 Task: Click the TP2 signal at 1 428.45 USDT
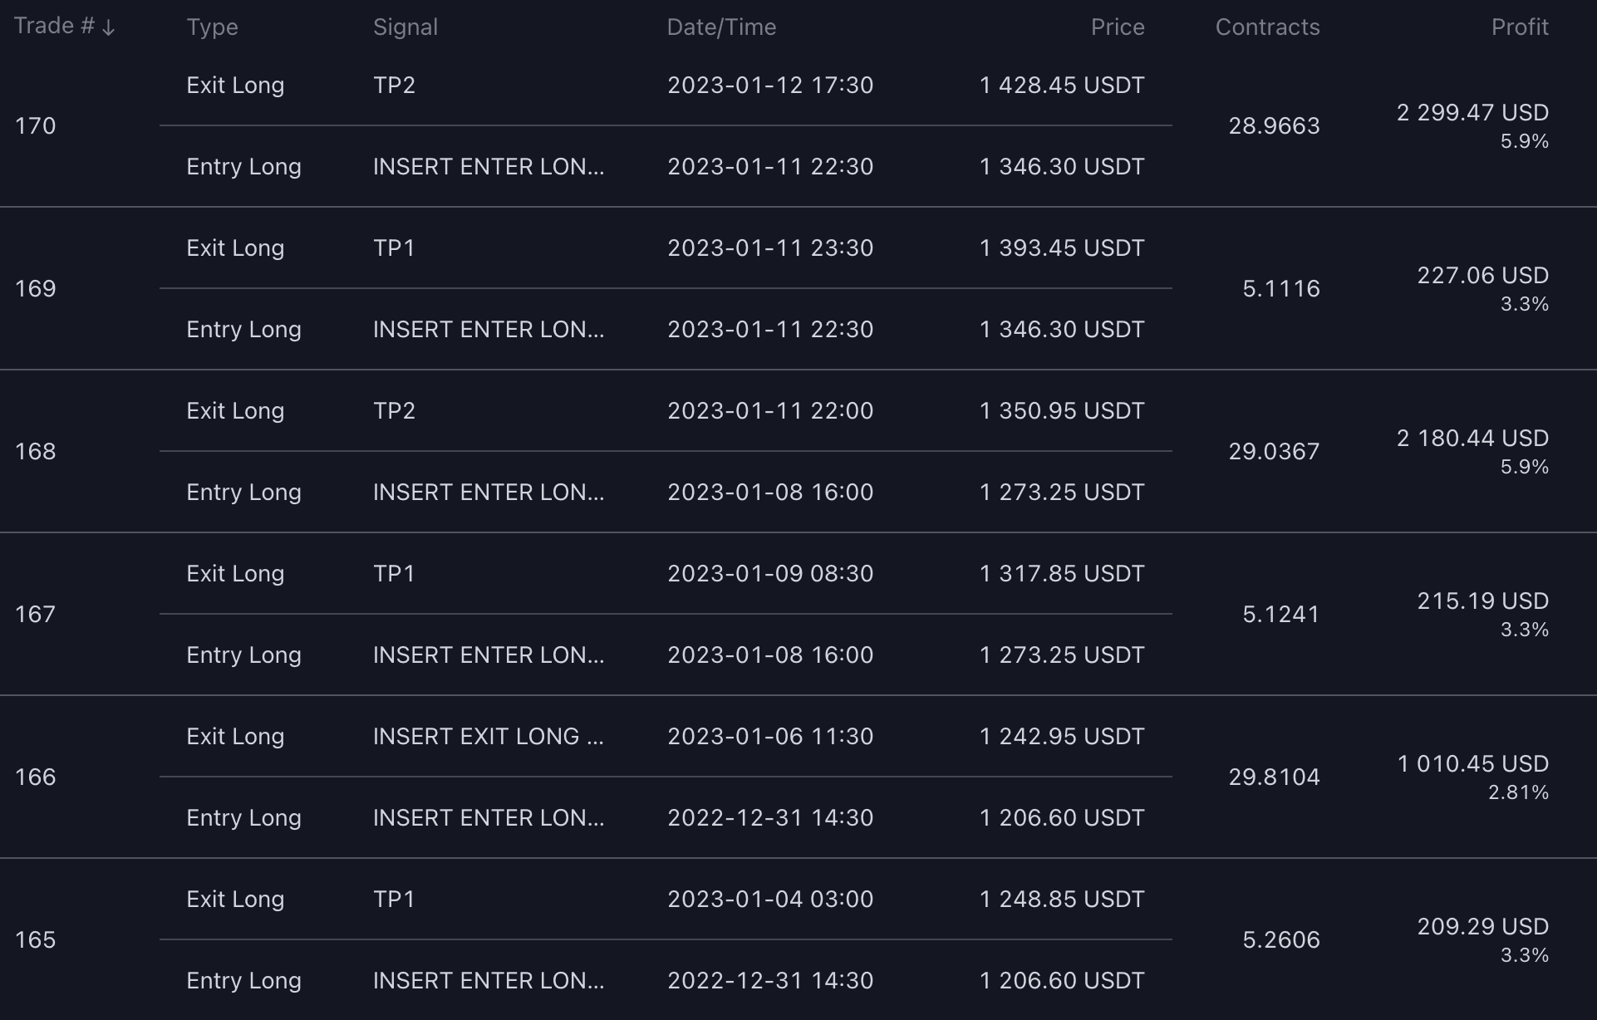tap(394, 86)
